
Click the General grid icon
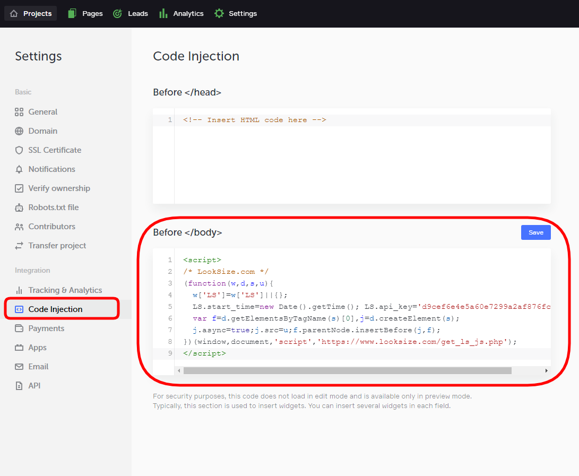pos(19,112)
